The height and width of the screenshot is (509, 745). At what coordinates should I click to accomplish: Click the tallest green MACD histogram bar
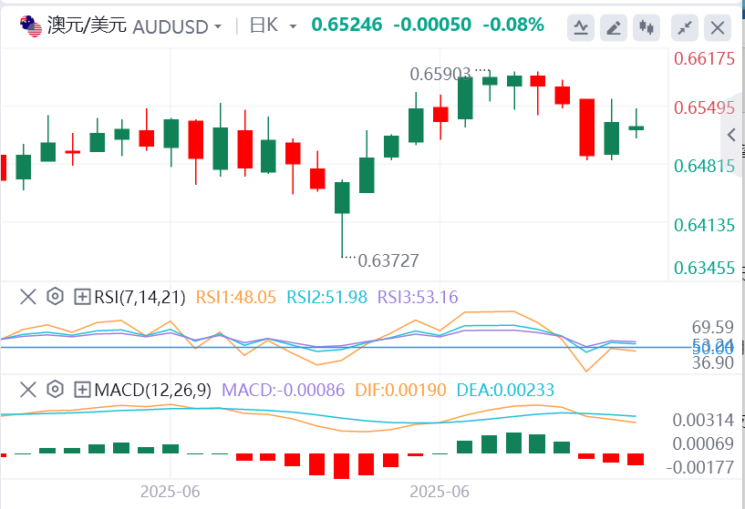click(513, 443)
